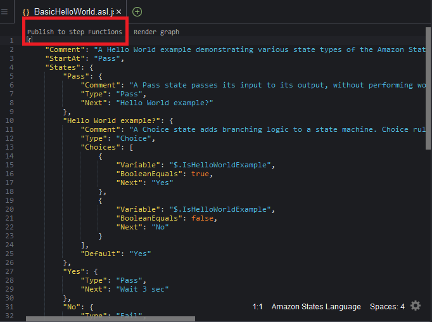Click the false value after BooleanEquals
Viewport: 432px width, 322px height.
coord(201,218)
